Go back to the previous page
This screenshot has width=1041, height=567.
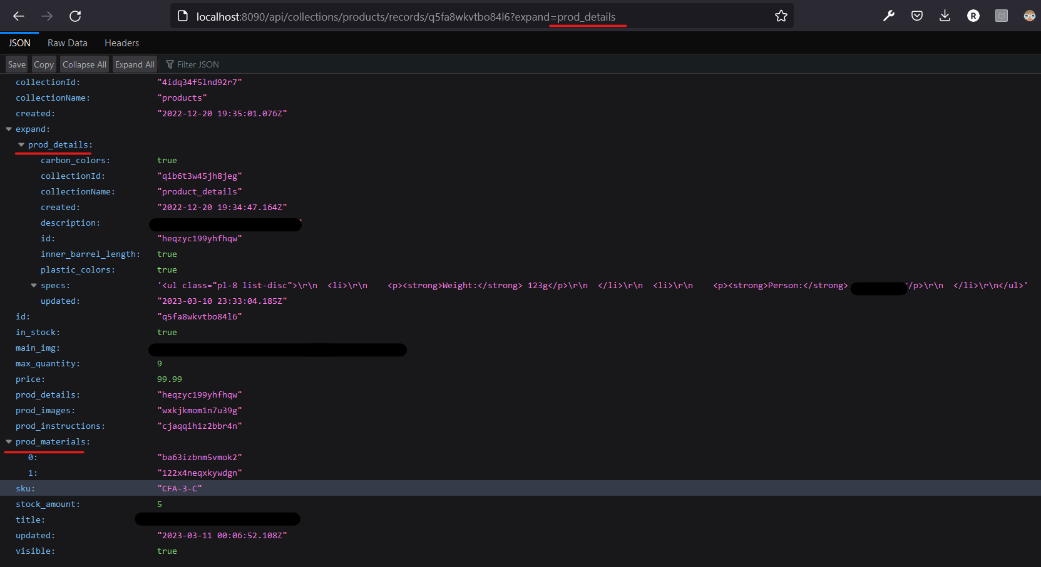tap(18, 16)
